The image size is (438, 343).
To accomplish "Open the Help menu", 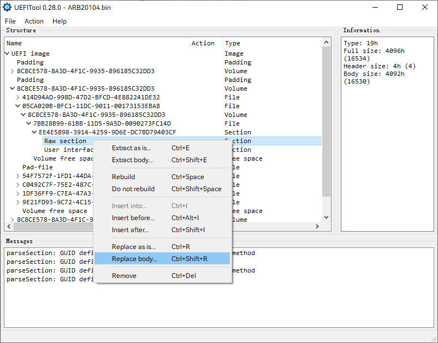I will [60, 21].
